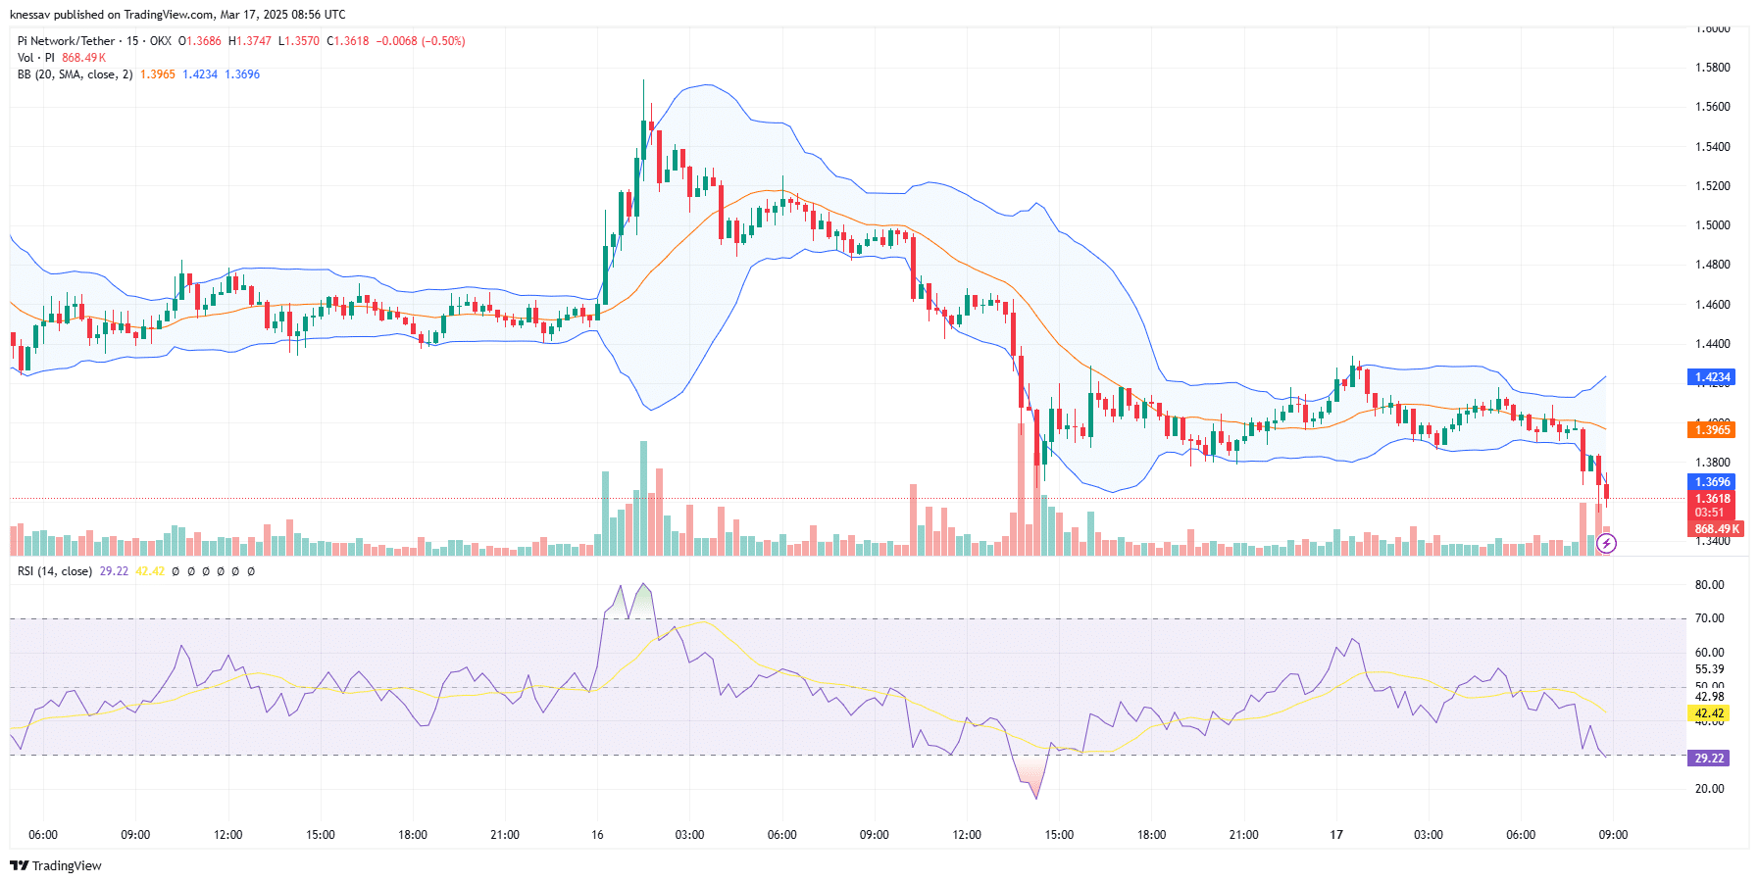Select the RSI (14, close) indicator legend

tap(55, 571)
